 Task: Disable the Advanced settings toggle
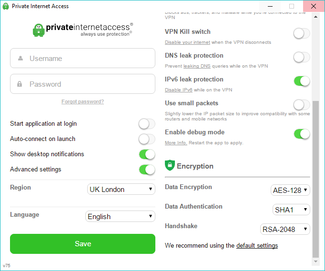(x=147, y=170)
